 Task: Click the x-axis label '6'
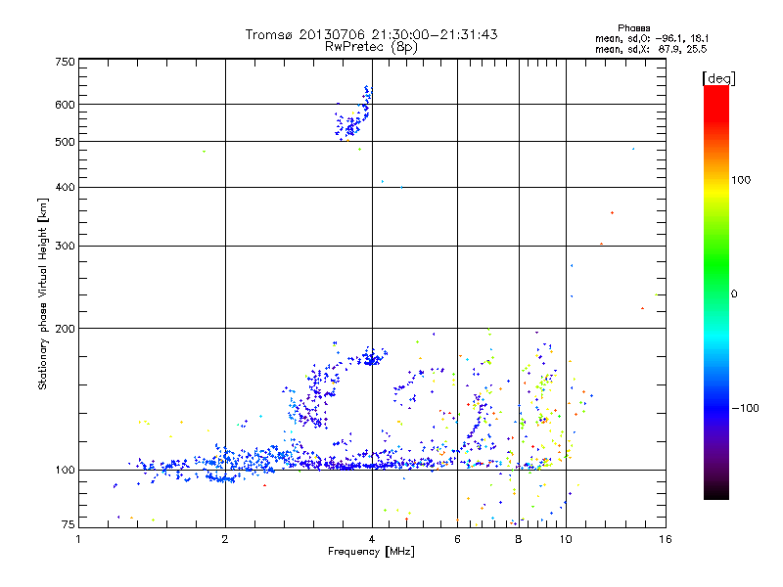coord(457,539)
